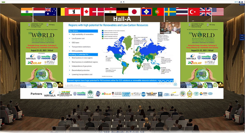Click the Canada maple leaf flag
Screen dimensions: 245x133
click(x=86, y=12)
